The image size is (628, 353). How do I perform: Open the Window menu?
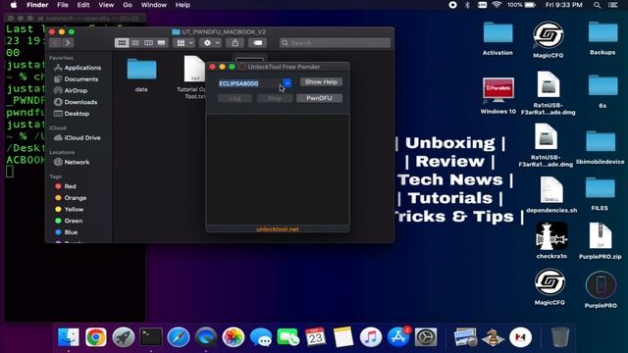(x=154, y=5)
